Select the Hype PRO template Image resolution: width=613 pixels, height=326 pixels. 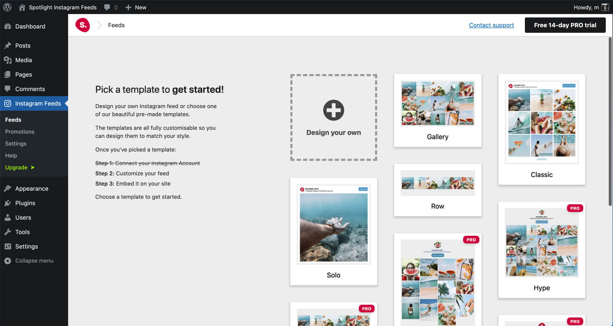[541, 243]
